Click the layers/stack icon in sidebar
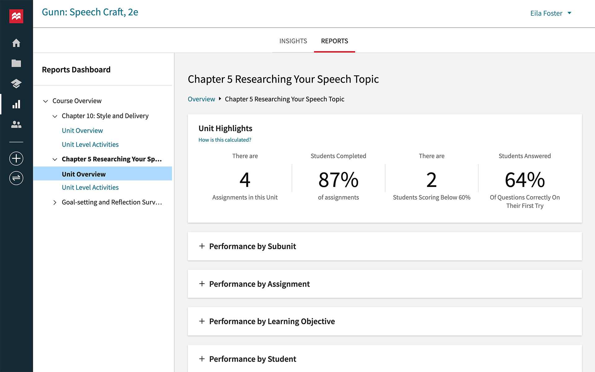The width and height of the screenshot is (595, 372). pos(16,84)
